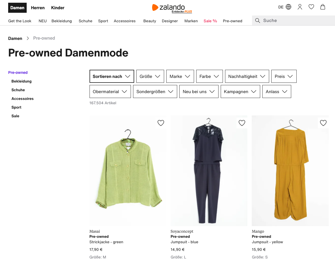335x275 pixels.
Task: Expand the Preis filter
Action: tap(284, 76)
